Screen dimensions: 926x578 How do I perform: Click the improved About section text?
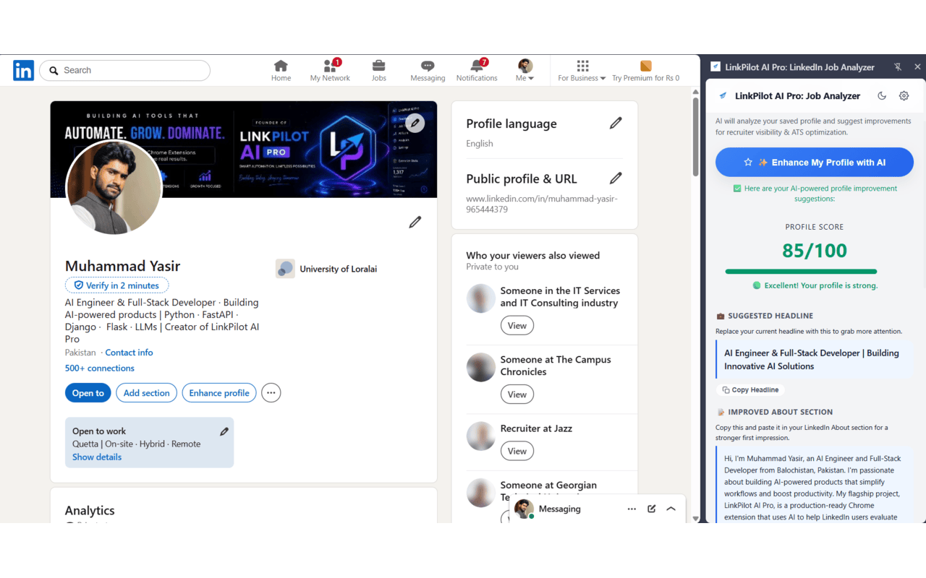[x=815, y=486]
